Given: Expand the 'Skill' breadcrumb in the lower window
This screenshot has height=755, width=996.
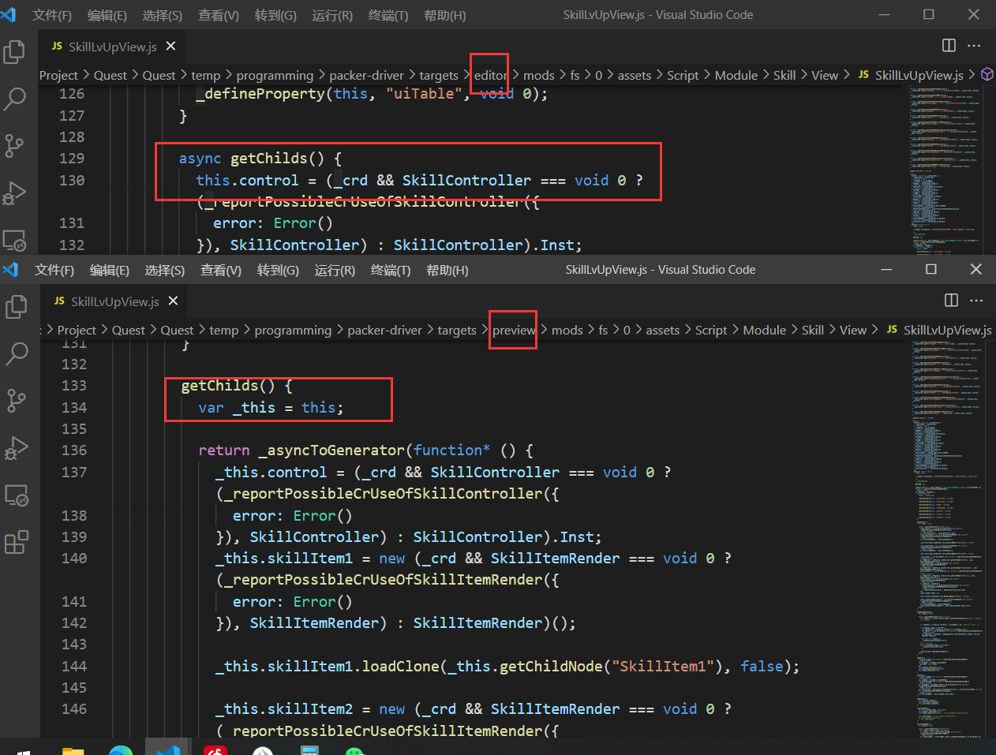Looking at the screenshot, I should click(x=813, y=330).
